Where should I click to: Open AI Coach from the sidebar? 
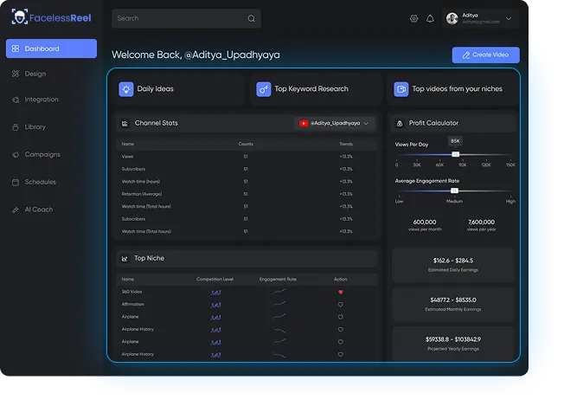[38, 209]
